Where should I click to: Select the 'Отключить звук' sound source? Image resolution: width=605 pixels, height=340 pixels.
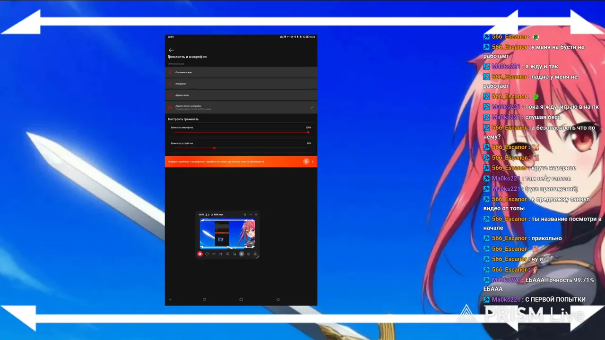tap(241, 72)
